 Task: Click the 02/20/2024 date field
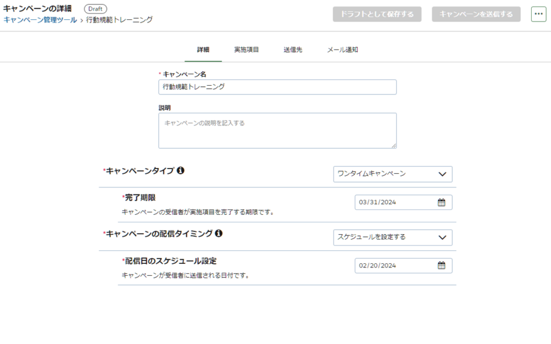[404, 265]
